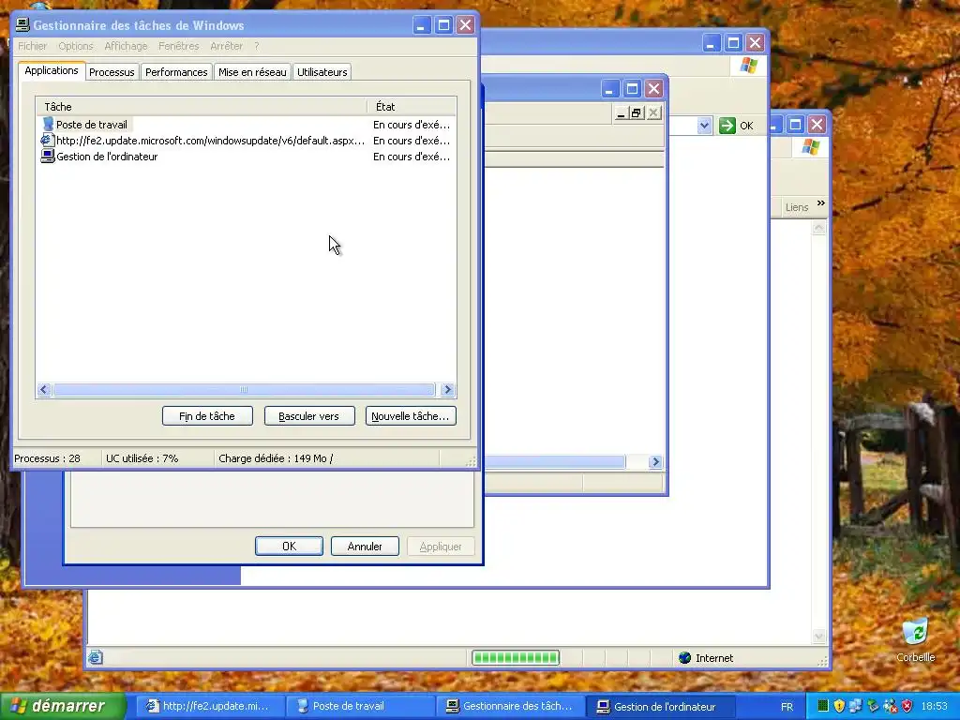The image size is (960, 720).
Task: Click the Windows flag logo in Poste de travail window
Action: pos(748,66)
